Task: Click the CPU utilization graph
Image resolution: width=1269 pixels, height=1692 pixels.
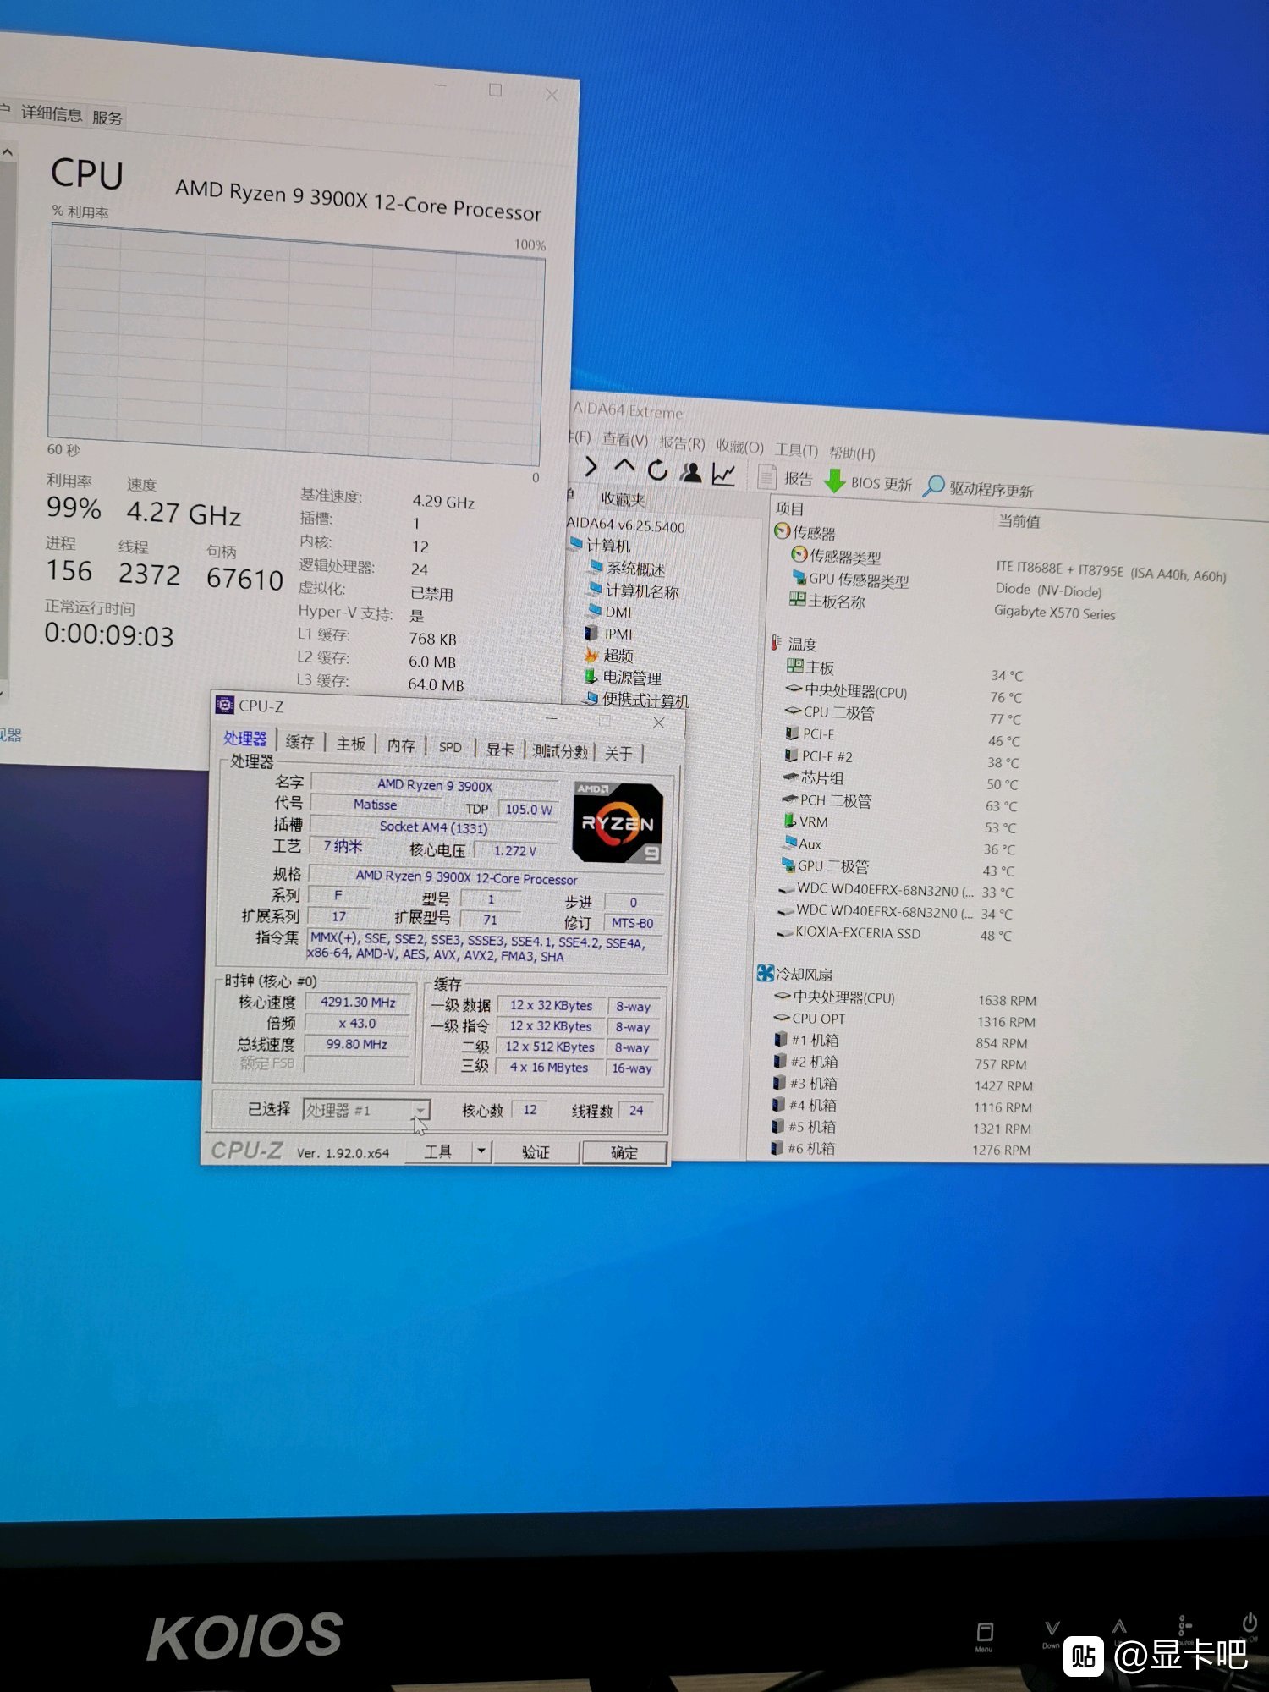Action: point(294,343)
